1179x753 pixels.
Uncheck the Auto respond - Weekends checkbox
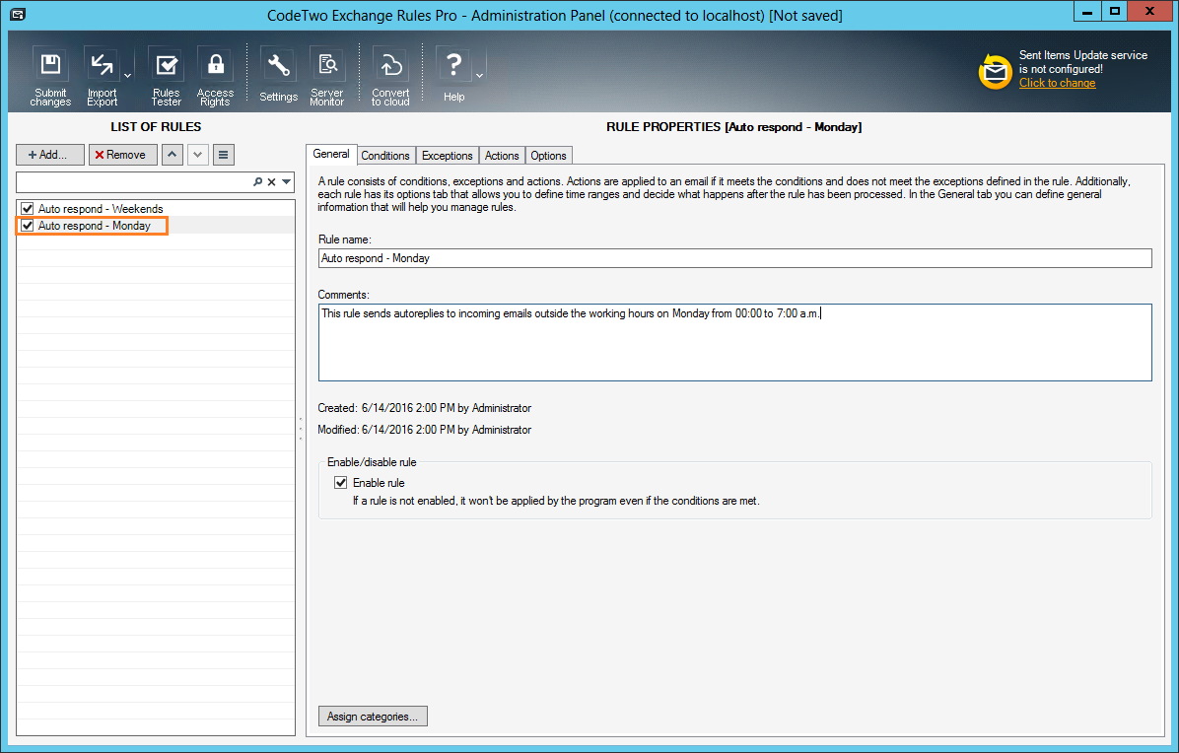point(28,209)
